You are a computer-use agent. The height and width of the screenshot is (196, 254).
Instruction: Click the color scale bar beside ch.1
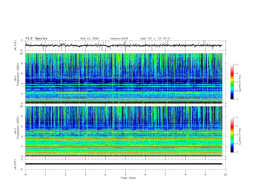(x=232, y=82)
